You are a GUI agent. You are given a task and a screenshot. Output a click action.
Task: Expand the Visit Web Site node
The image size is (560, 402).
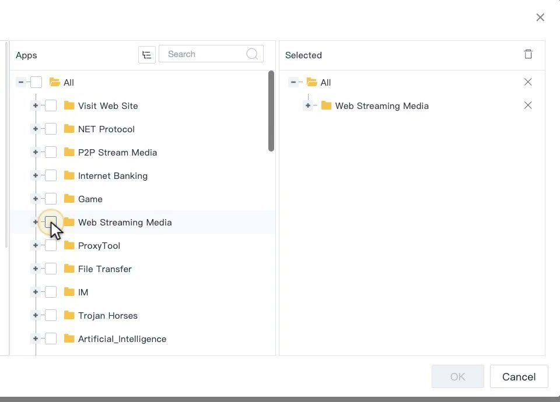point(36,105)
